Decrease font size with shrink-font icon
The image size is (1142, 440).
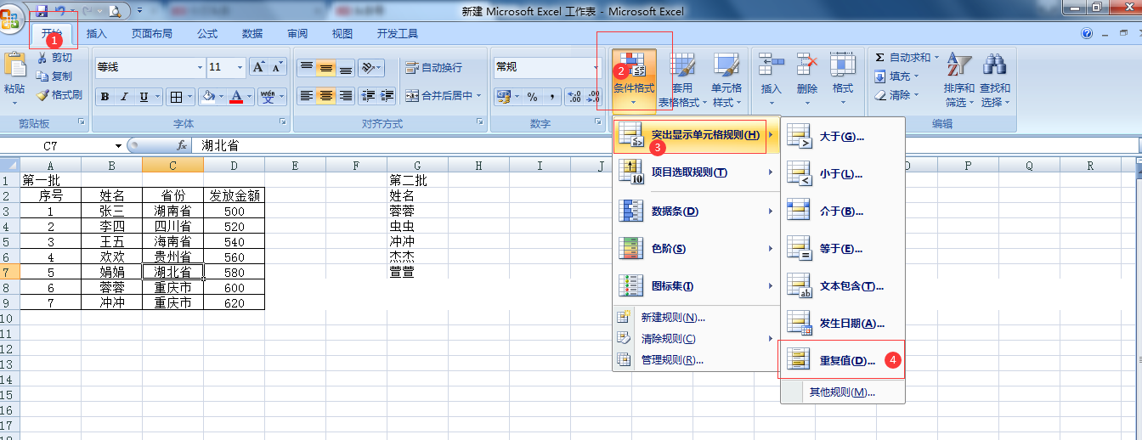pos(278,67)
